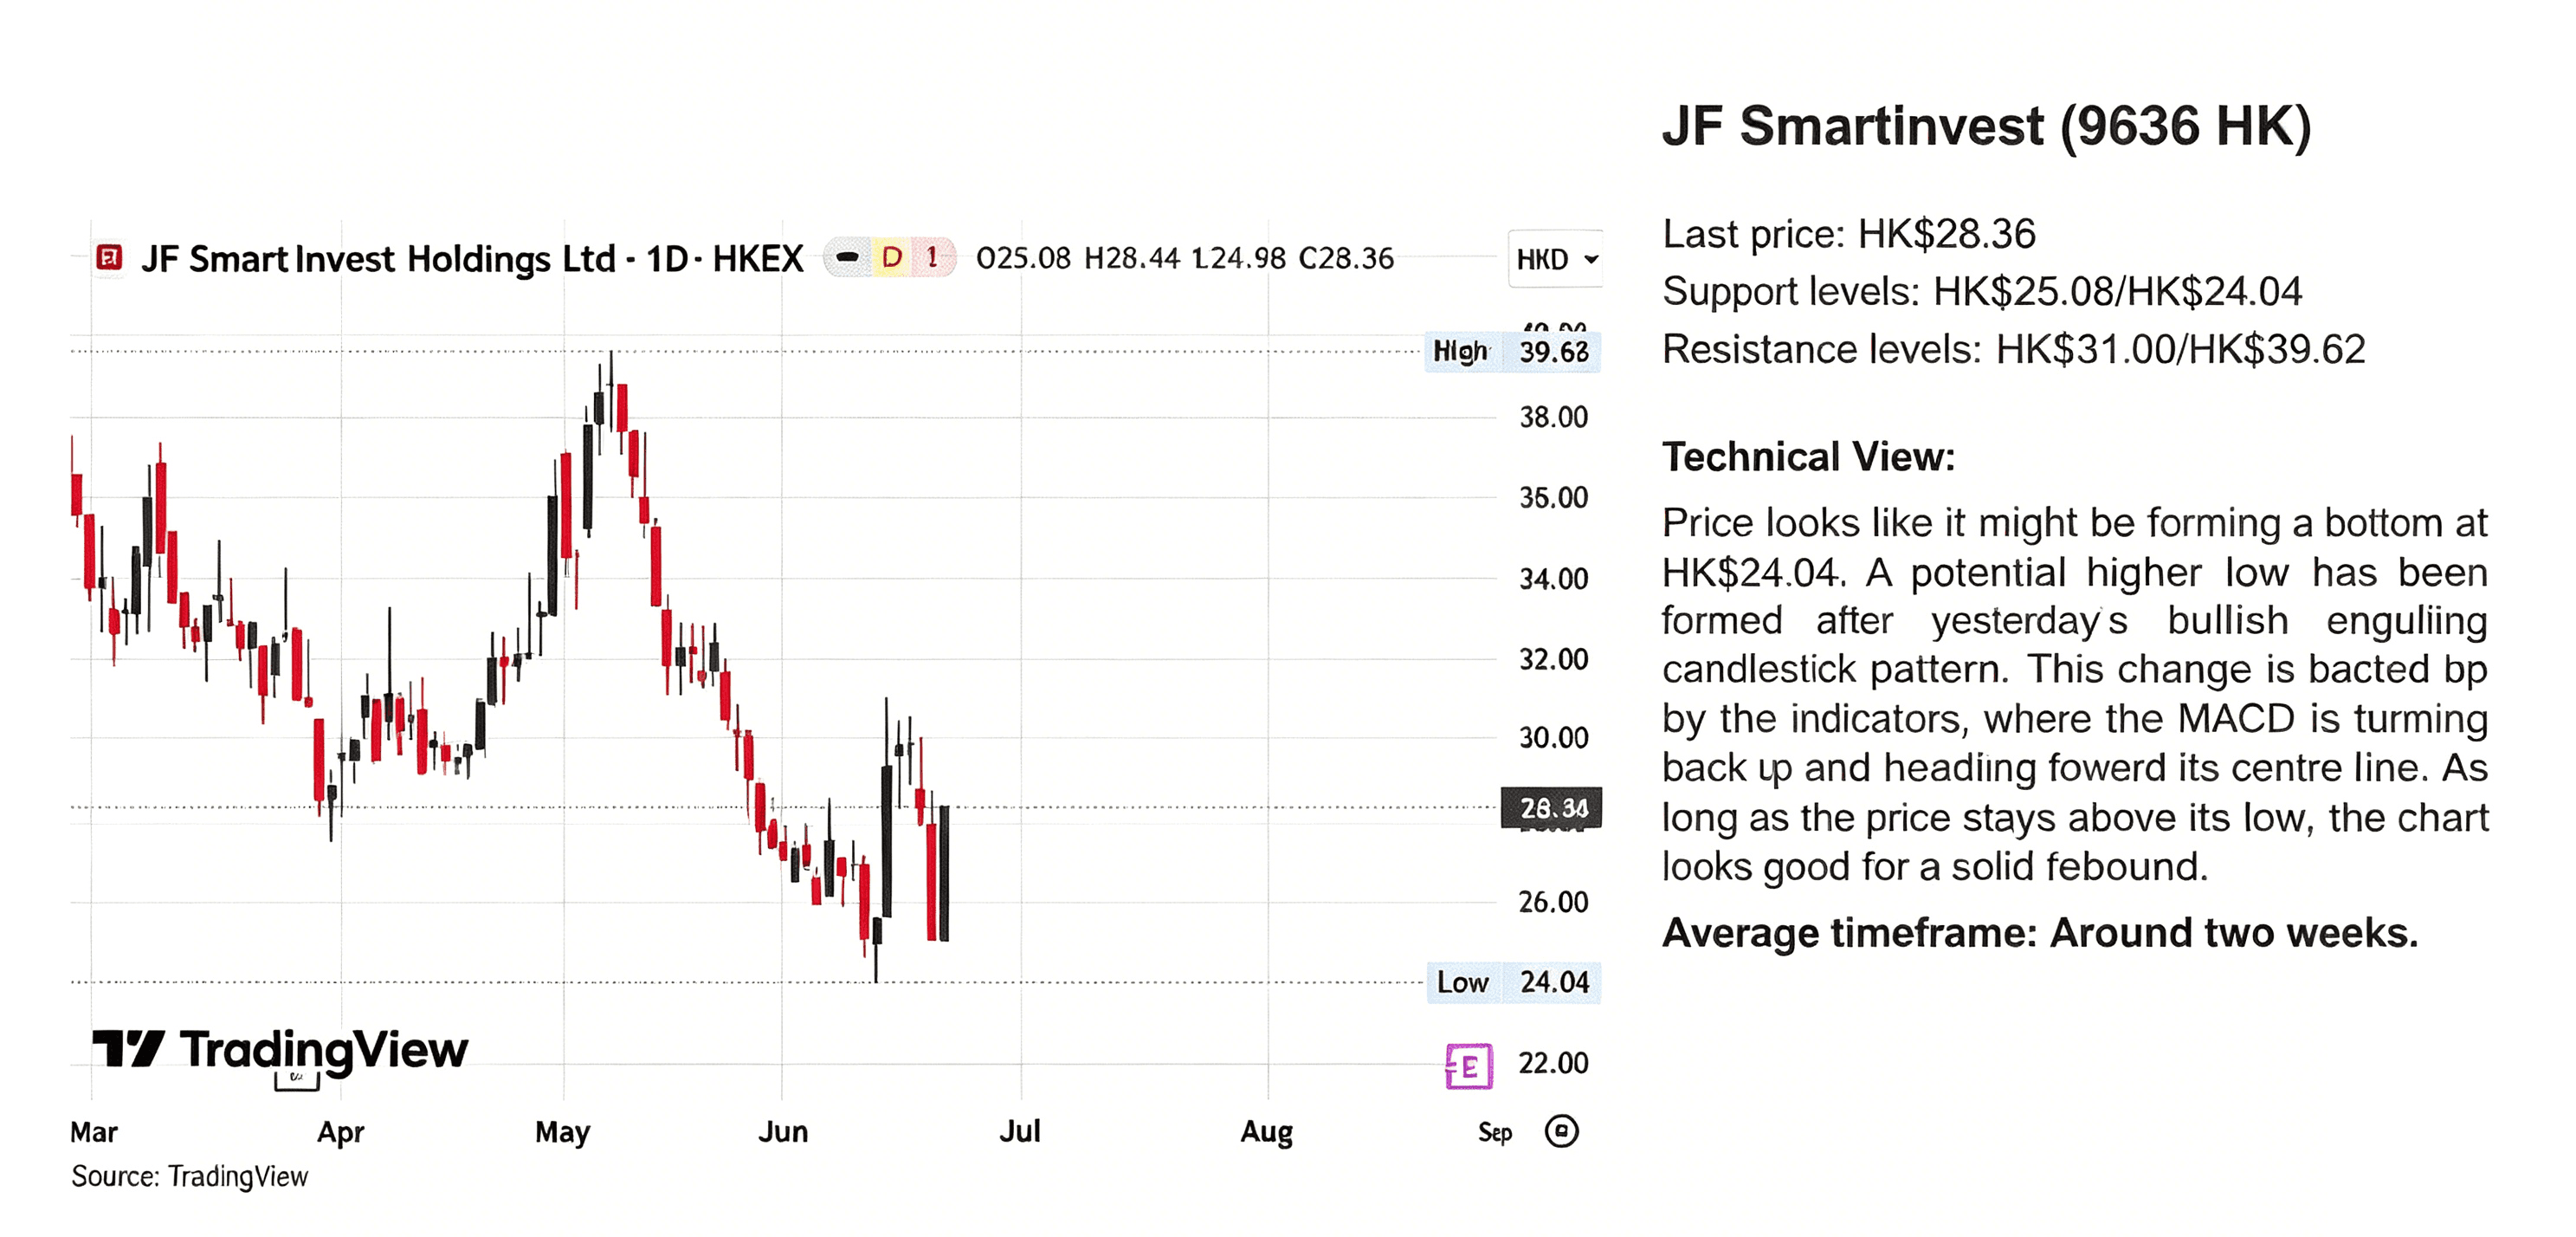
Task: Click the Mar label on time axis
Action: [94, 1132]
